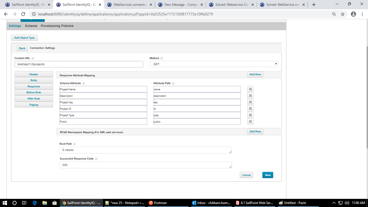Click the Add Object Type button

(x=24, y=38)
